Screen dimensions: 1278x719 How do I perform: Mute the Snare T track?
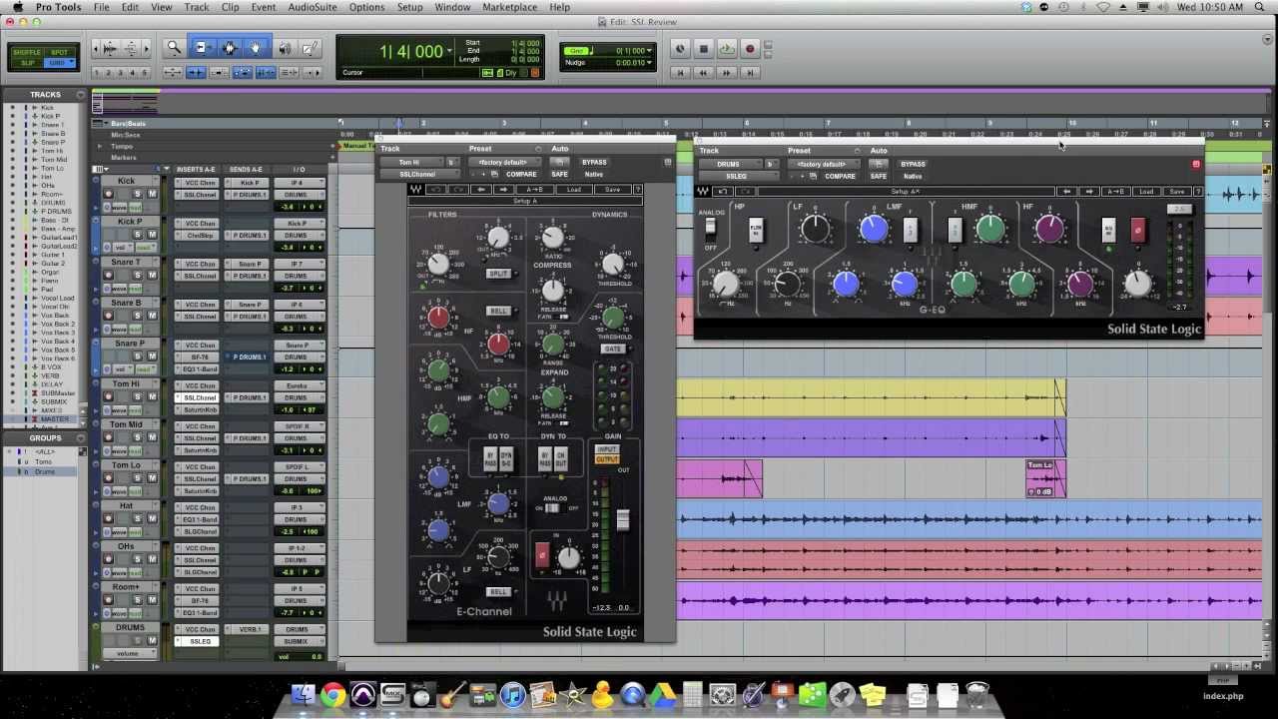tap(152, 275)
